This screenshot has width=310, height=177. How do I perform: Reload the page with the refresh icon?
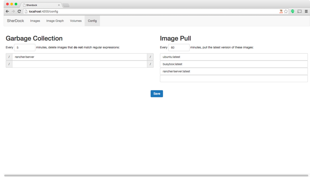click(x=19, y=11)
